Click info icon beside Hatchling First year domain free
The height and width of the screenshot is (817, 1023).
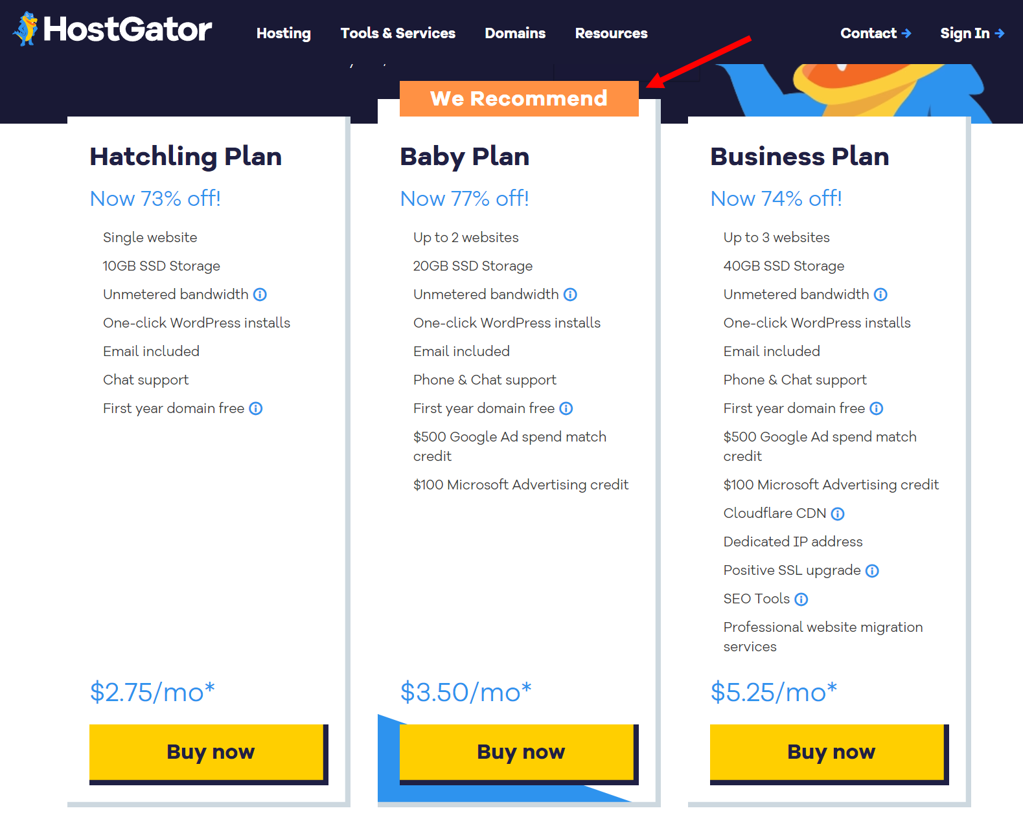click(256, 408)
